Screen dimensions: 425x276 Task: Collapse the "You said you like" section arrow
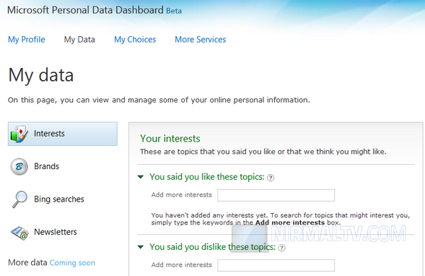[140, 177]
